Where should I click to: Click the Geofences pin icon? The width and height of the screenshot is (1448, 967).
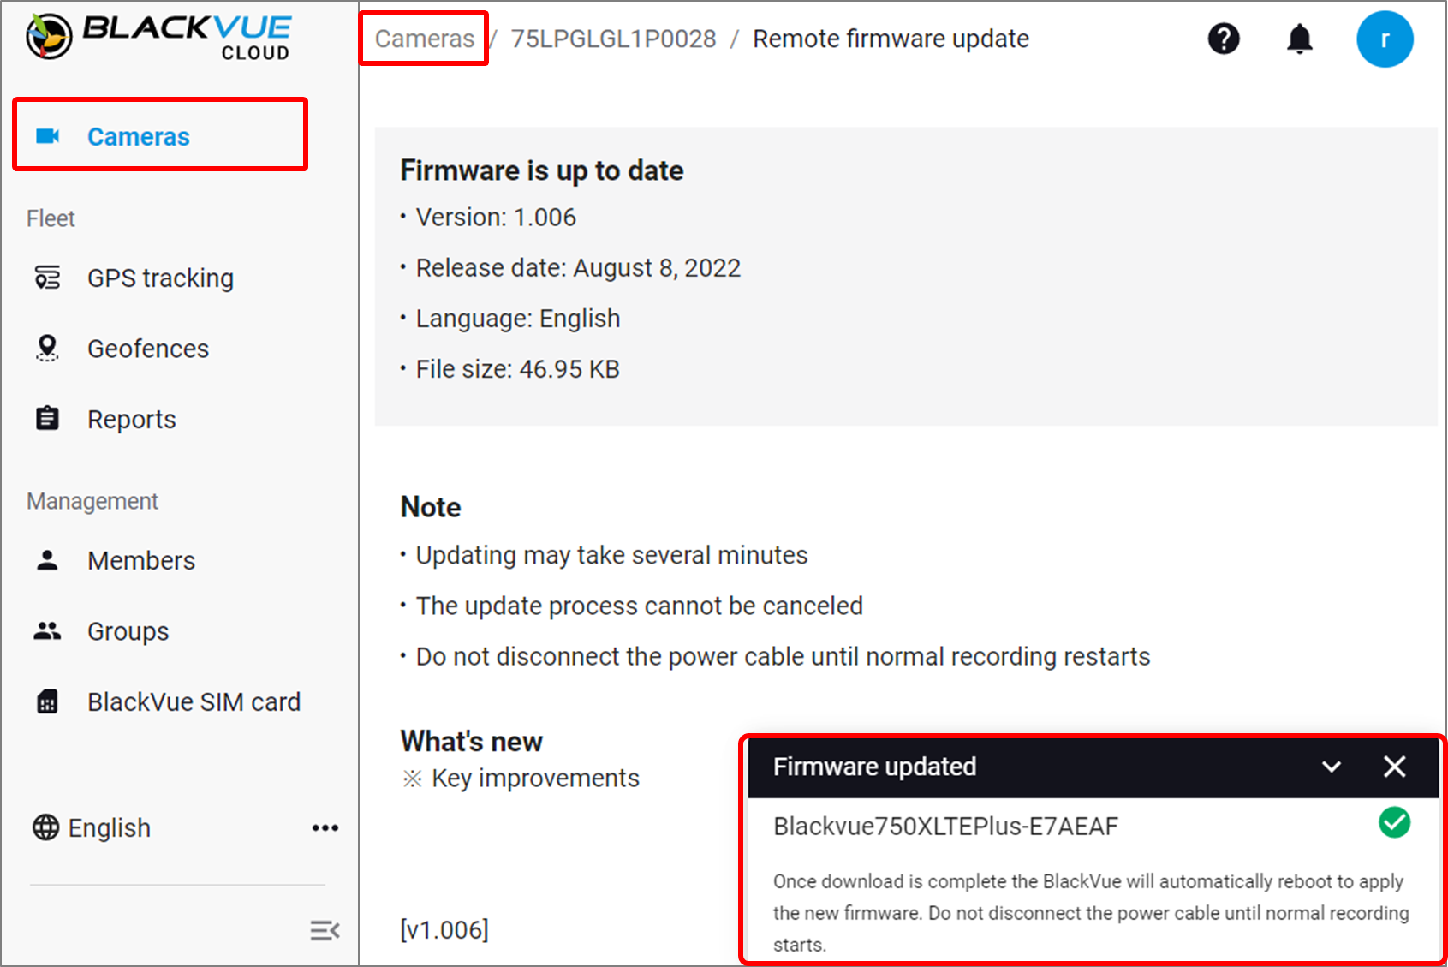pos(47,348)
